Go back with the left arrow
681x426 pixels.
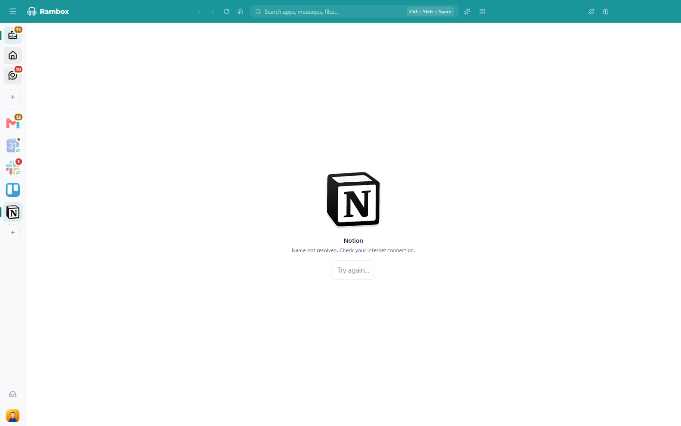click(x=199, y=11)
